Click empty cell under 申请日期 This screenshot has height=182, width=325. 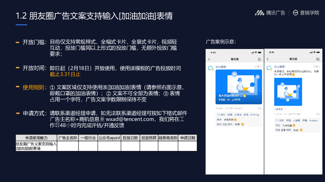coord(188,146)
